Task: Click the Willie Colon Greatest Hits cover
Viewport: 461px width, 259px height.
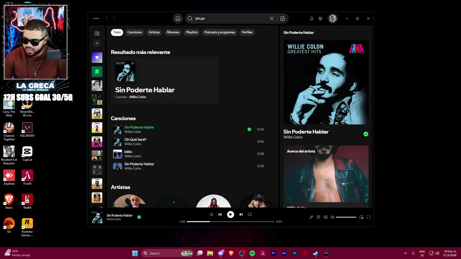Action: click(326, 82)
